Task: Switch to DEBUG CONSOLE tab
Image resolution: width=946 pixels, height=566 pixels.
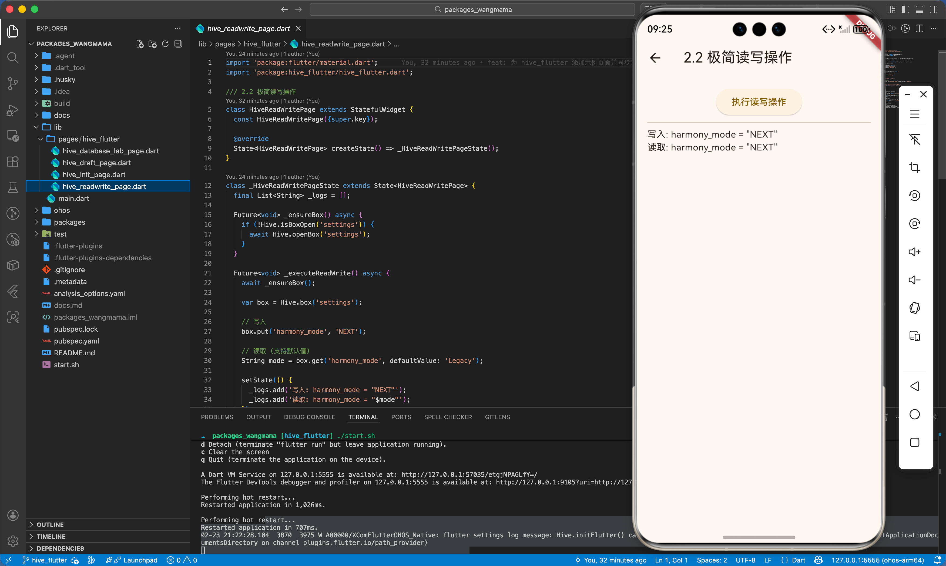Action: click(x=309, y=417)
